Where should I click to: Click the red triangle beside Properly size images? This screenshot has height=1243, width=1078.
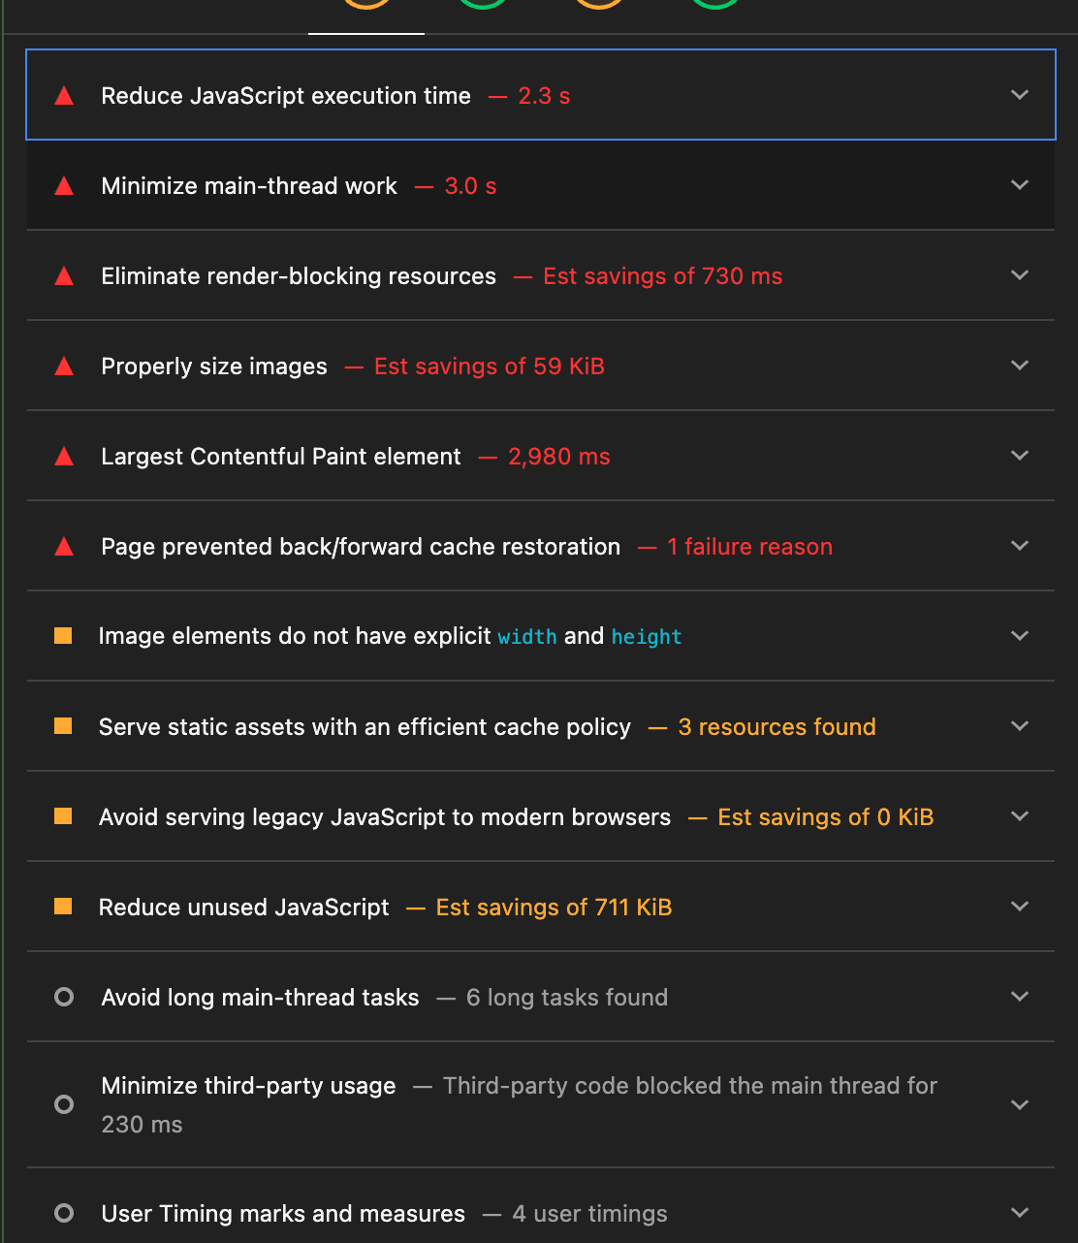64,366
